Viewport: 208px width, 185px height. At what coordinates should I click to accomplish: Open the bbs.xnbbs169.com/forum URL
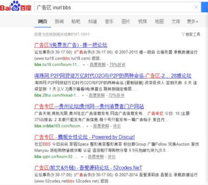(x=59, y=126)
